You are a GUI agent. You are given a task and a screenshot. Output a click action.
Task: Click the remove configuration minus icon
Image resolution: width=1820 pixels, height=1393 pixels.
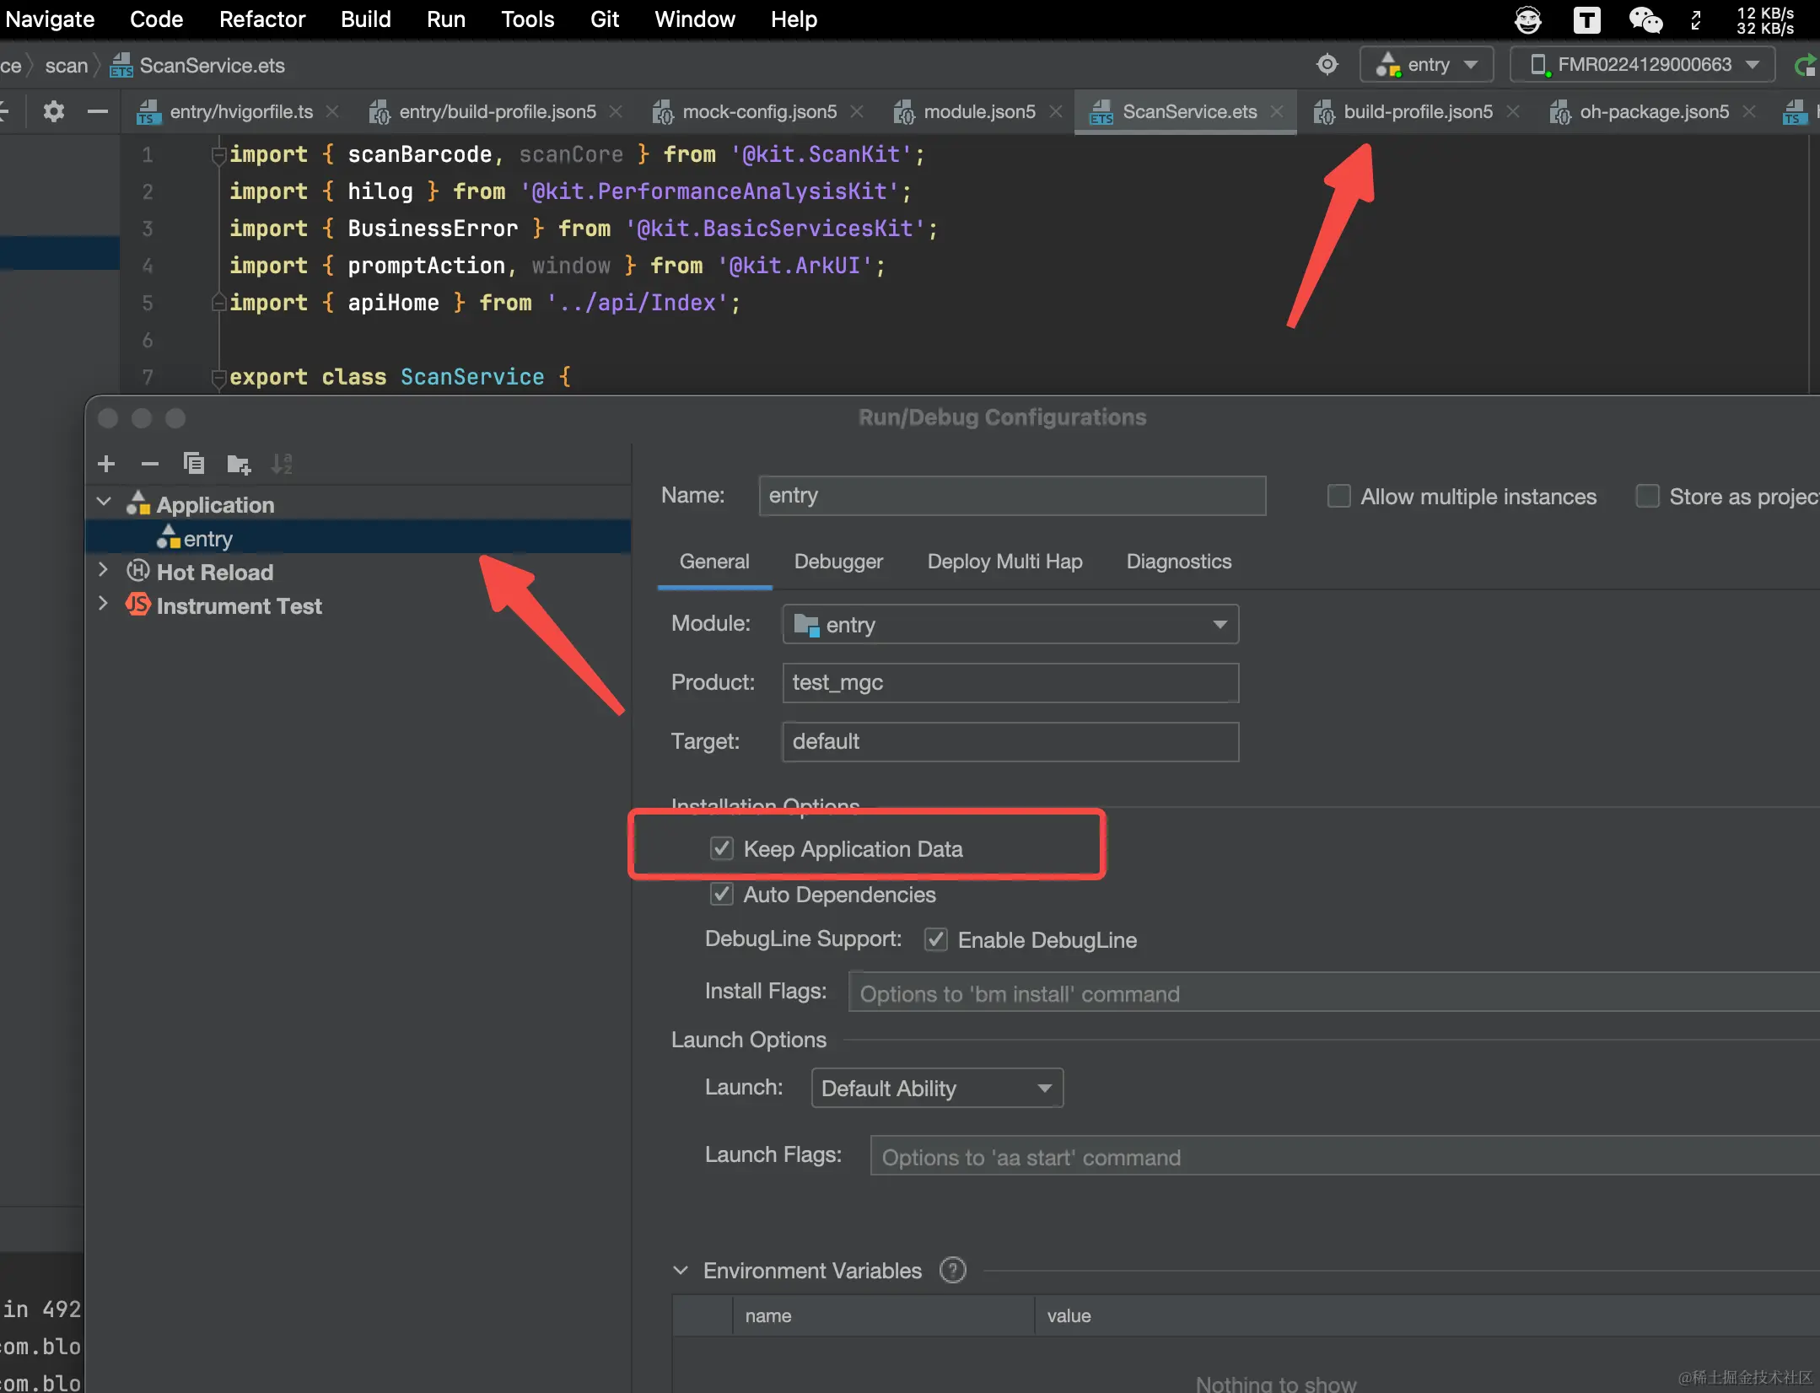[x=150, y=464]
